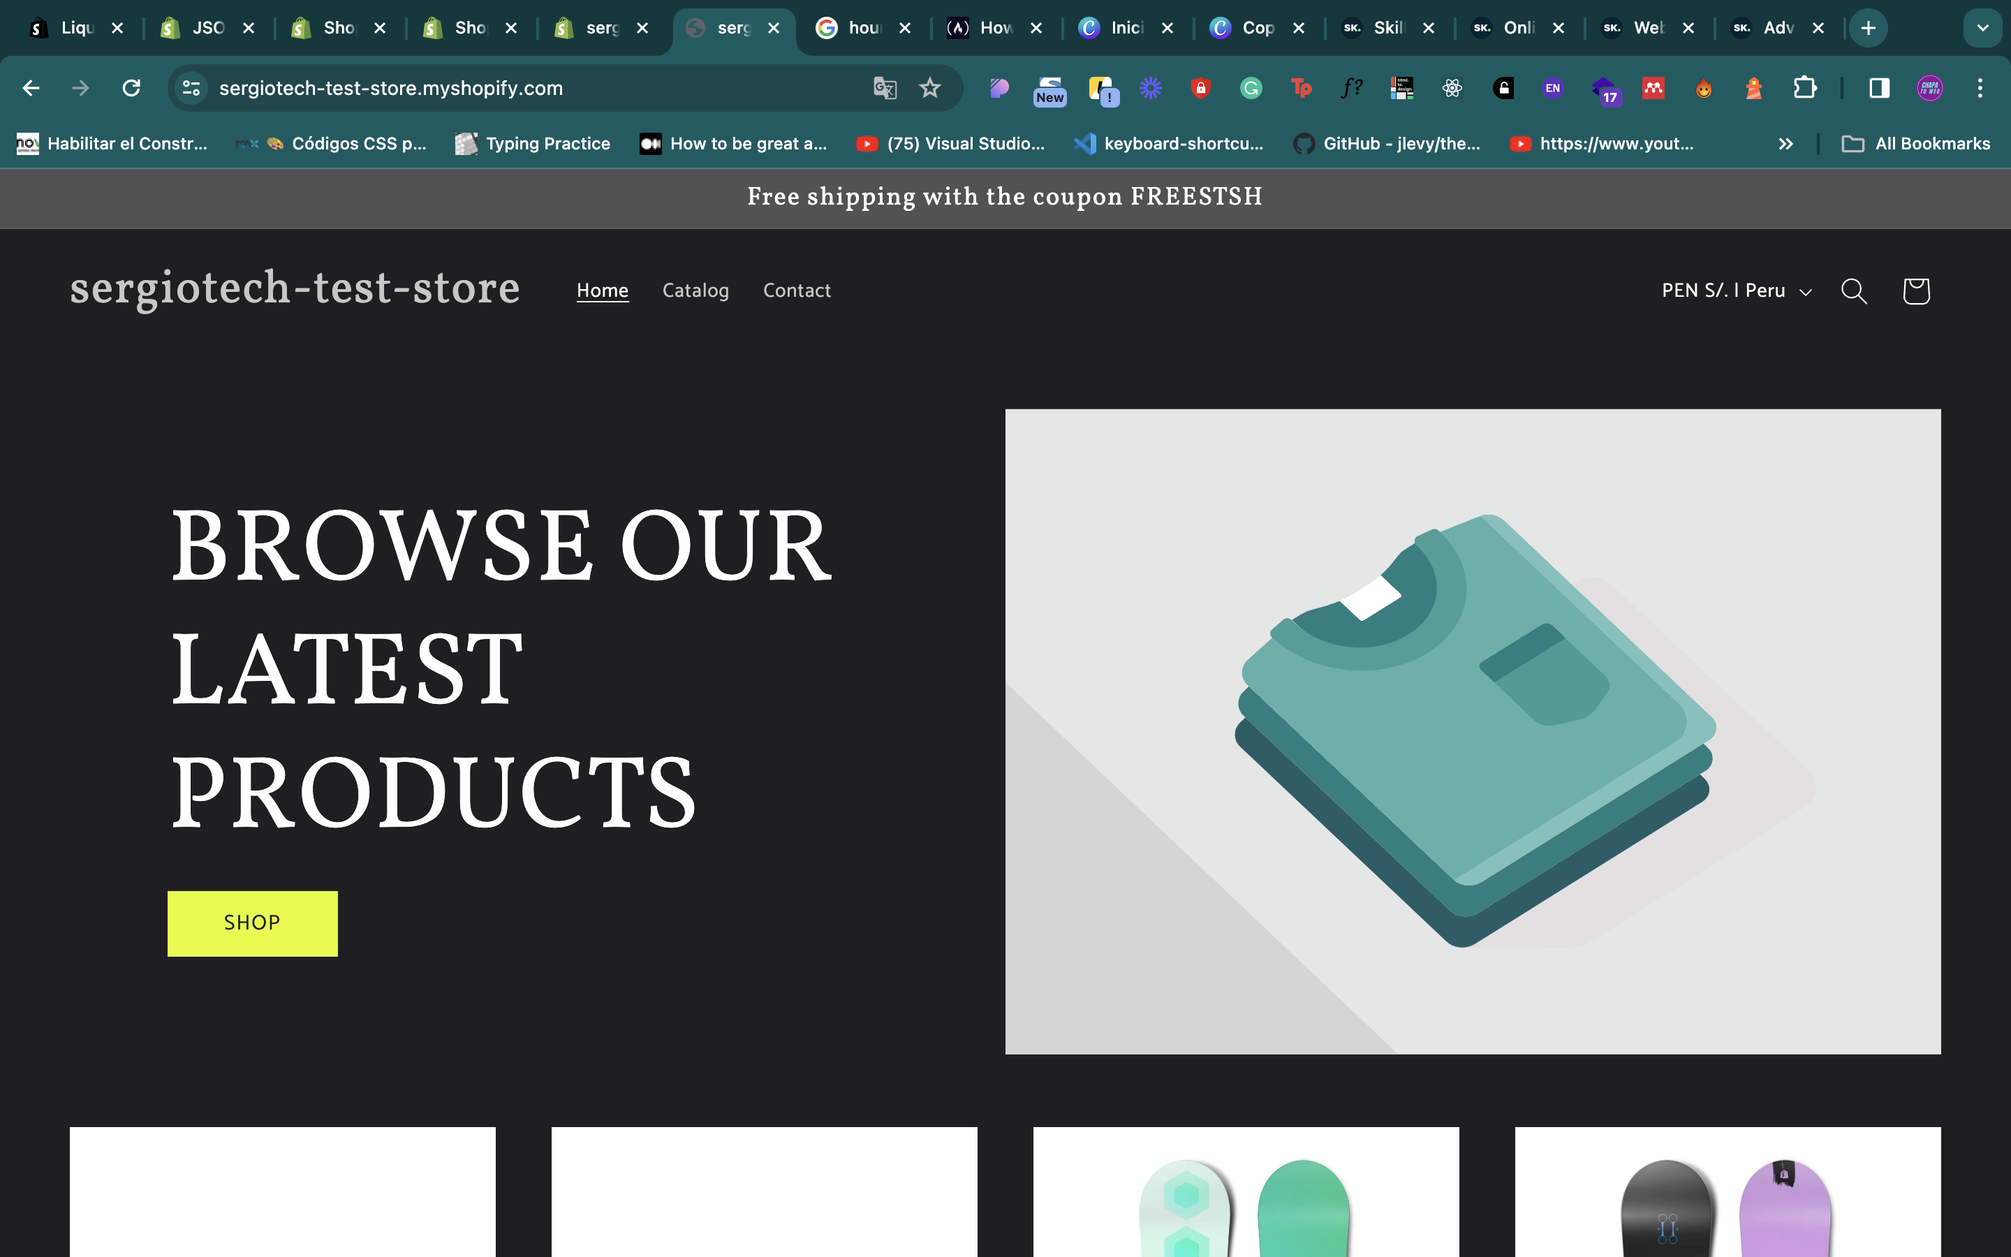Switch to the hou Google tab
This screenshot has height=1257, width=2011.
pyautogui.click(x=864, y=28)
